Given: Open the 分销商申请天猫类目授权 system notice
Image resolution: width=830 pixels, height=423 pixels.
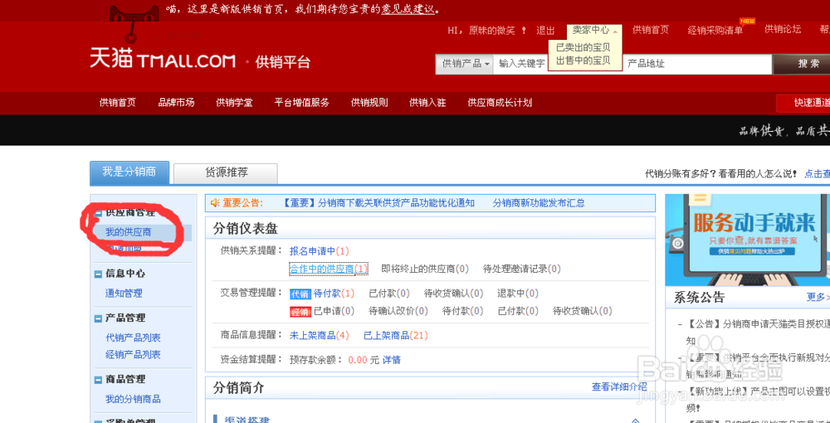Looking at the screenshot, I should pos(758,332).
